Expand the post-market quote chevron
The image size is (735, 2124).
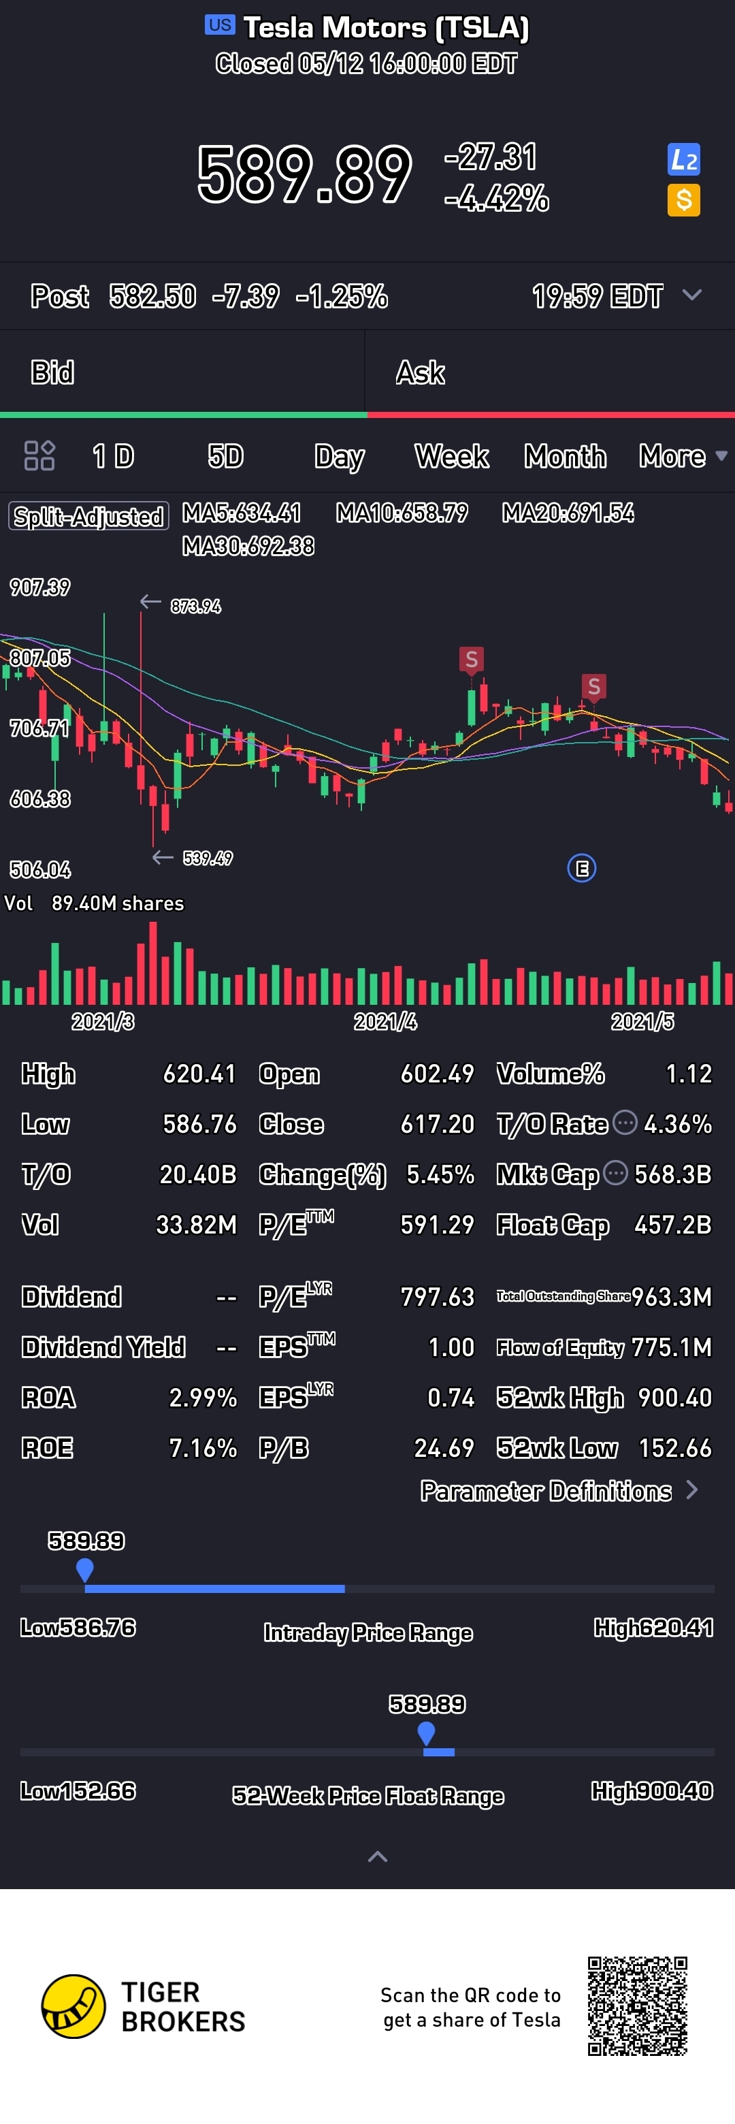click(692, 295)
